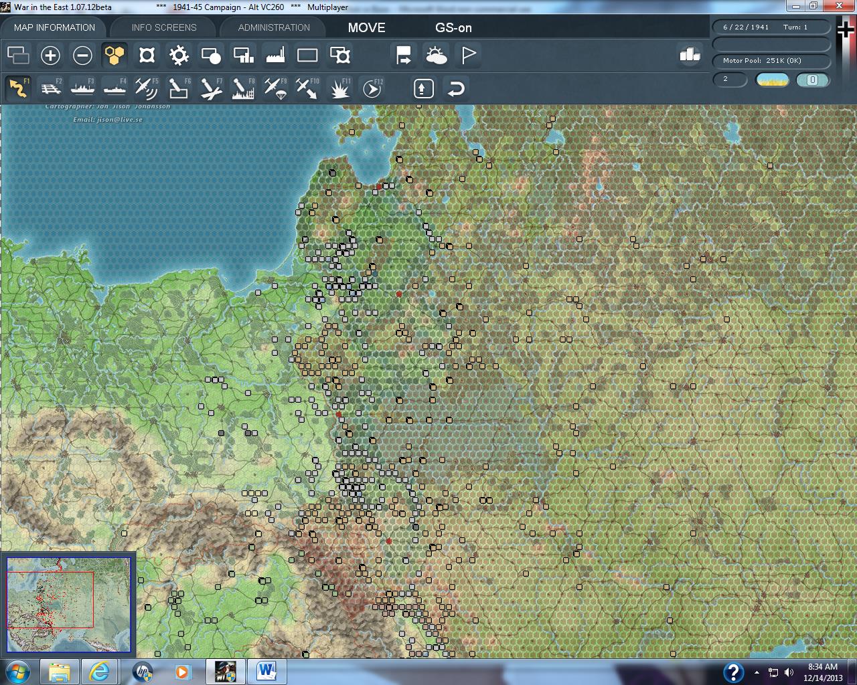Click the date and turn display
The width and height of the screenshot is (857, 685).
pyautogui.click(x=771, y=27)
